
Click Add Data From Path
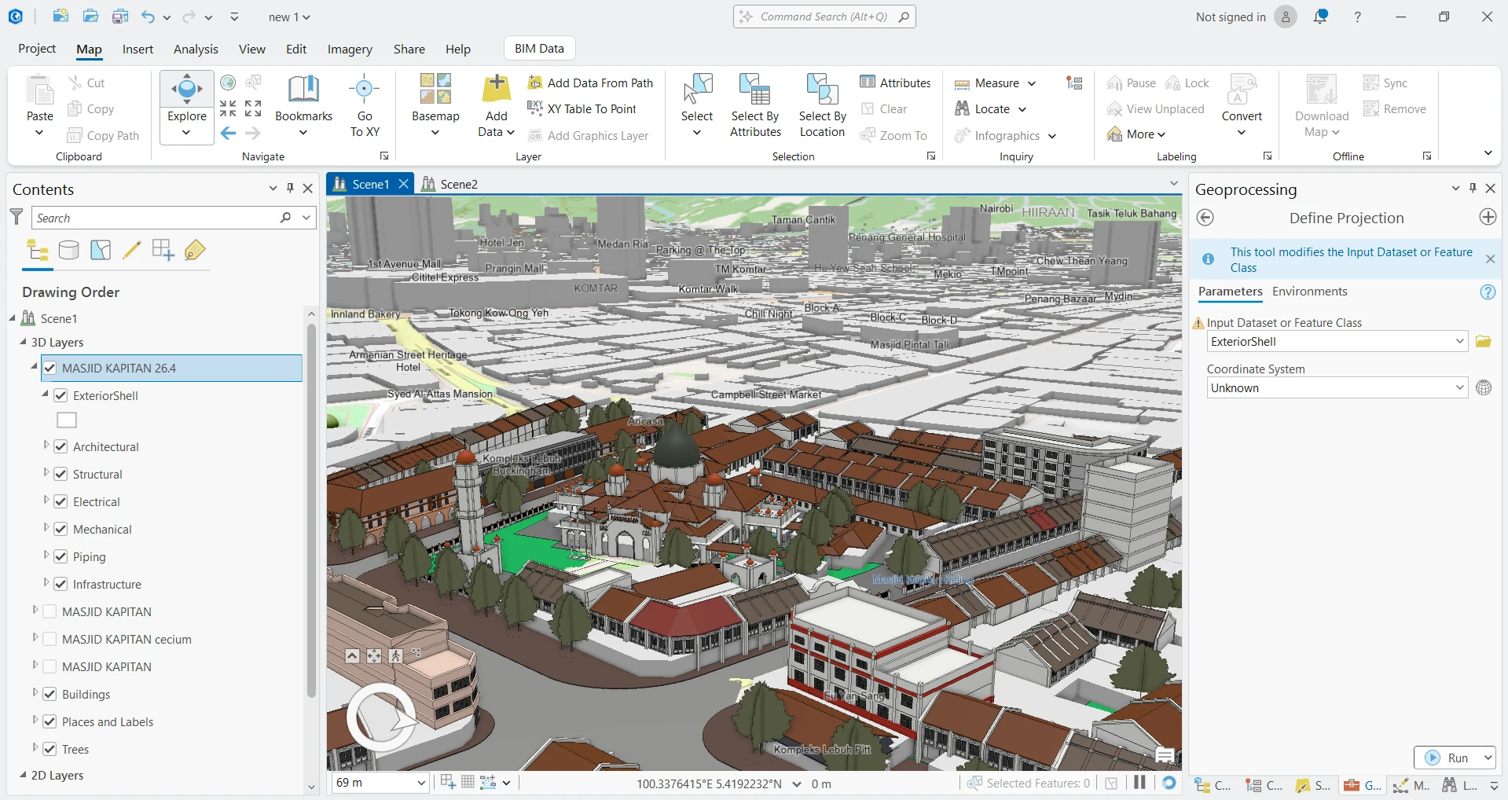[590, 83]
